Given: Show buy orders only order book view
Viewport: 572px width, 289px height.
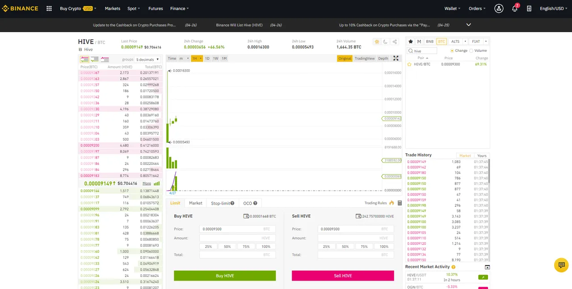Looking at the screenshot, I should tap(95, 59).
